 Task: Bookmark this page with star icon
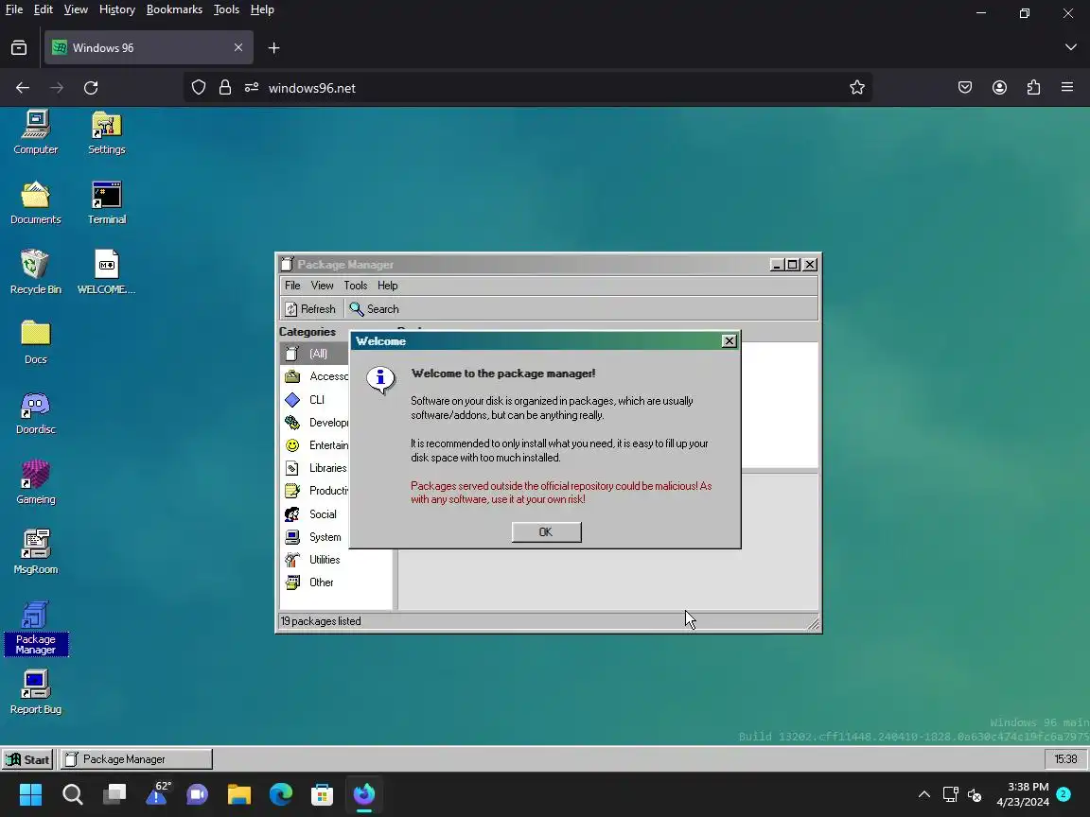point(856,88)
